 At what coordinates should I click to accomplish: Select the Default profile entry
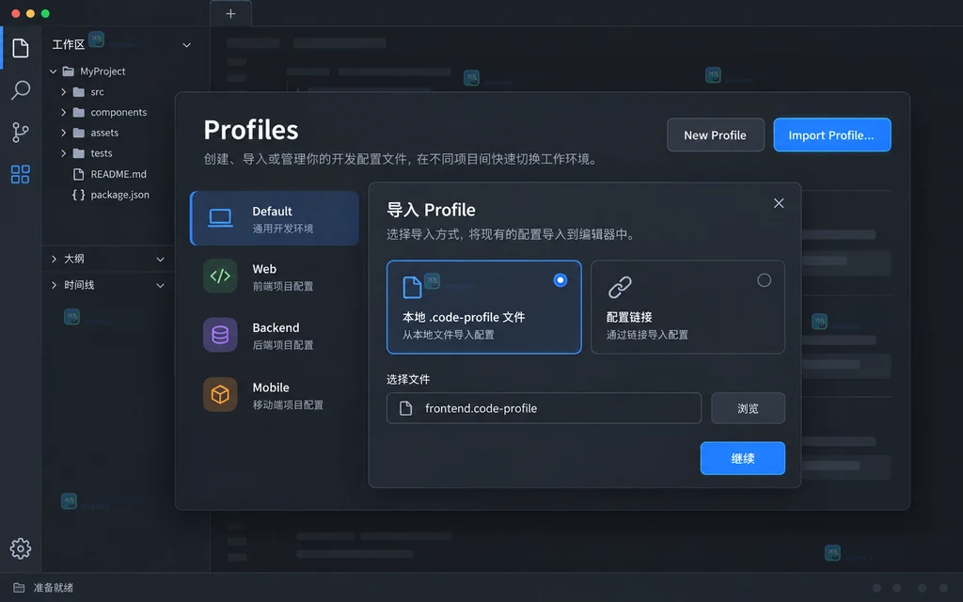[x=275, y=218]
